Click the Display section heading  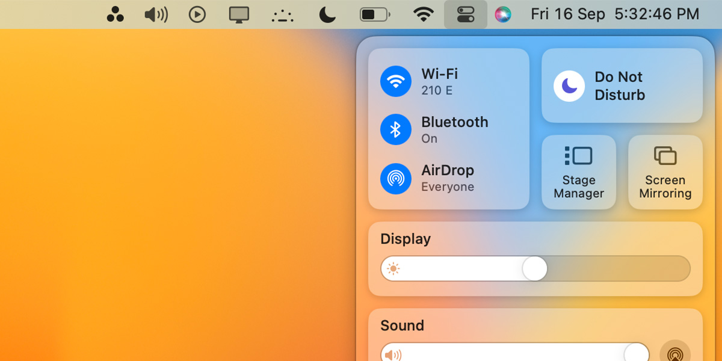[x=406, y=239]
